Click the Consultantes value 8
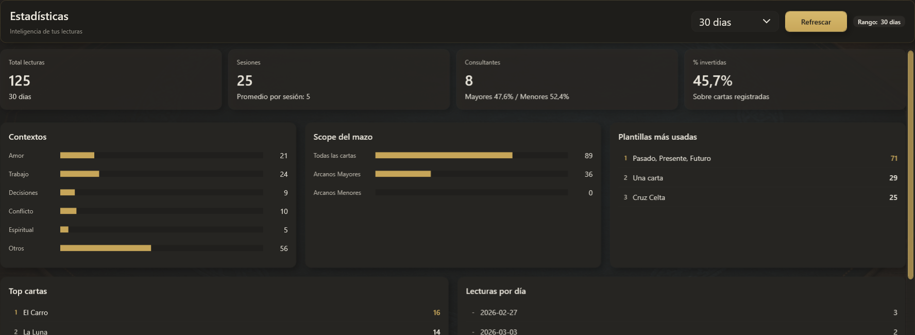The height and width of the screenshot is (335, 915). [x=469, y=80]
